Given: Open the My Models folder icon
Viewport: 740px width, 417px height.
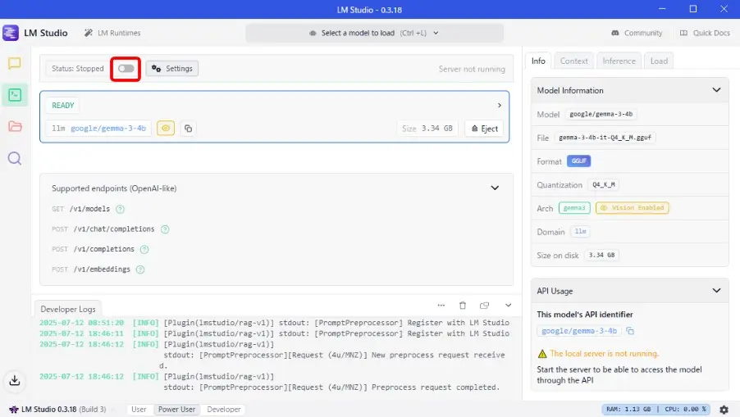Looking at the screenshot, I should coord(15,126).
